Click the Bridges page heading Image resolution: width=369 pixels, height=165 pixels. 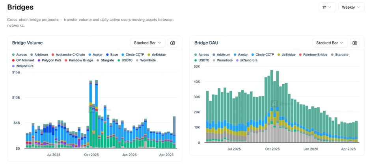20,7
